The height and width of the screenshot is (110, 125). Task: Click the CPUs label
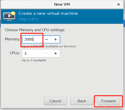point(15,53)
